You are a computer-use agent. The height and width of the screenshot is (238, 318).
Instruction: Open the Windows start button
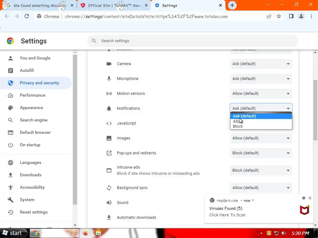pos(13,233)
